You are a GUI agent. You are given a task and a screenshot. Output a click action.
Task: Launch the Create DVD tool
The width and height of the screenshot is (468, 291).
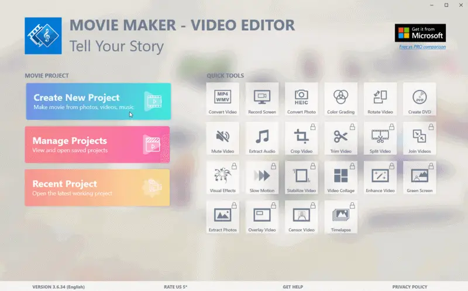(419, 99)
